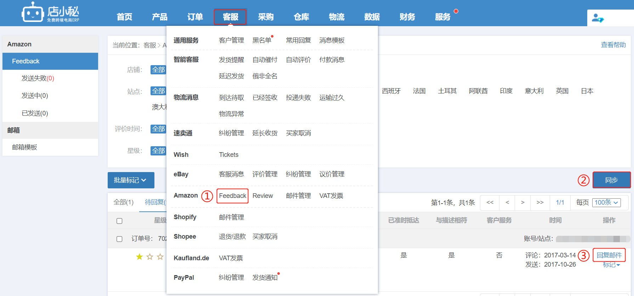Click the 同步 sync button
The height and width of the screenshot is (296, 634).
click(x=612, y=180)
